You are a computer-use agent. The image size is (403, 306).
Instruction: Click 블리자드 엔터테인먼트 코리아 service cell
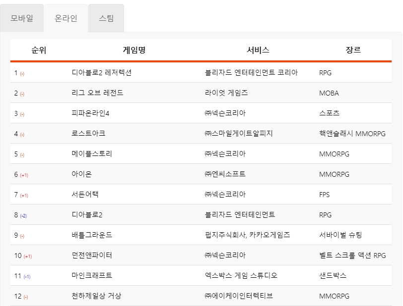tap(251, 73)
